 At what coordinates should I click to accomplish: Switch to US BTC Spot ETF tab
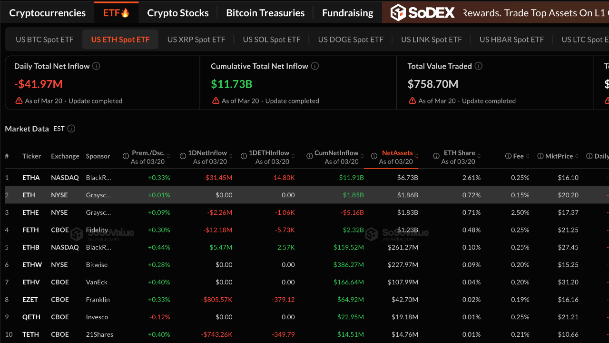[x=44, y=40]
